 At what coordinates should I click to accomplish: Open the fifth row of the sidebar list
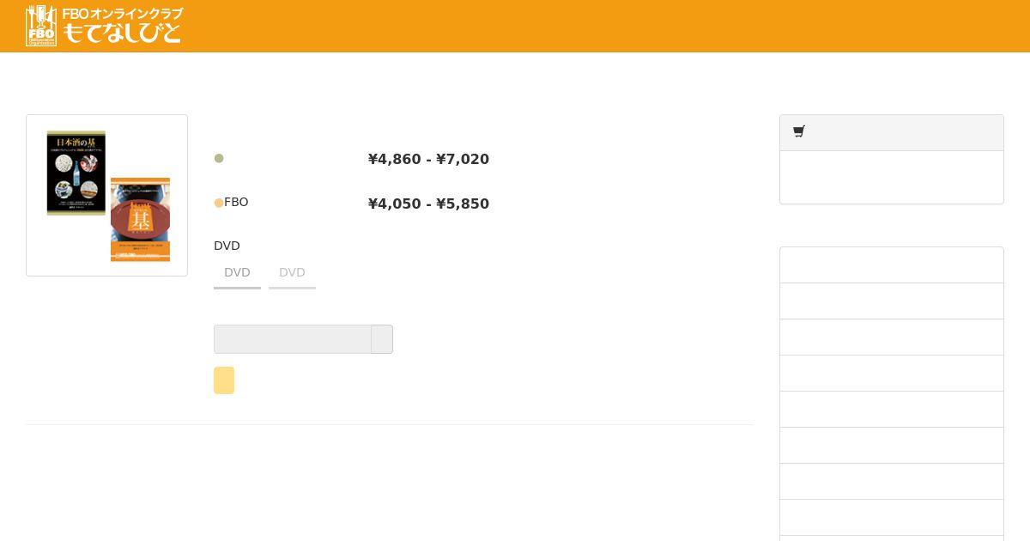pyautogui.click(x=891, y=410)
